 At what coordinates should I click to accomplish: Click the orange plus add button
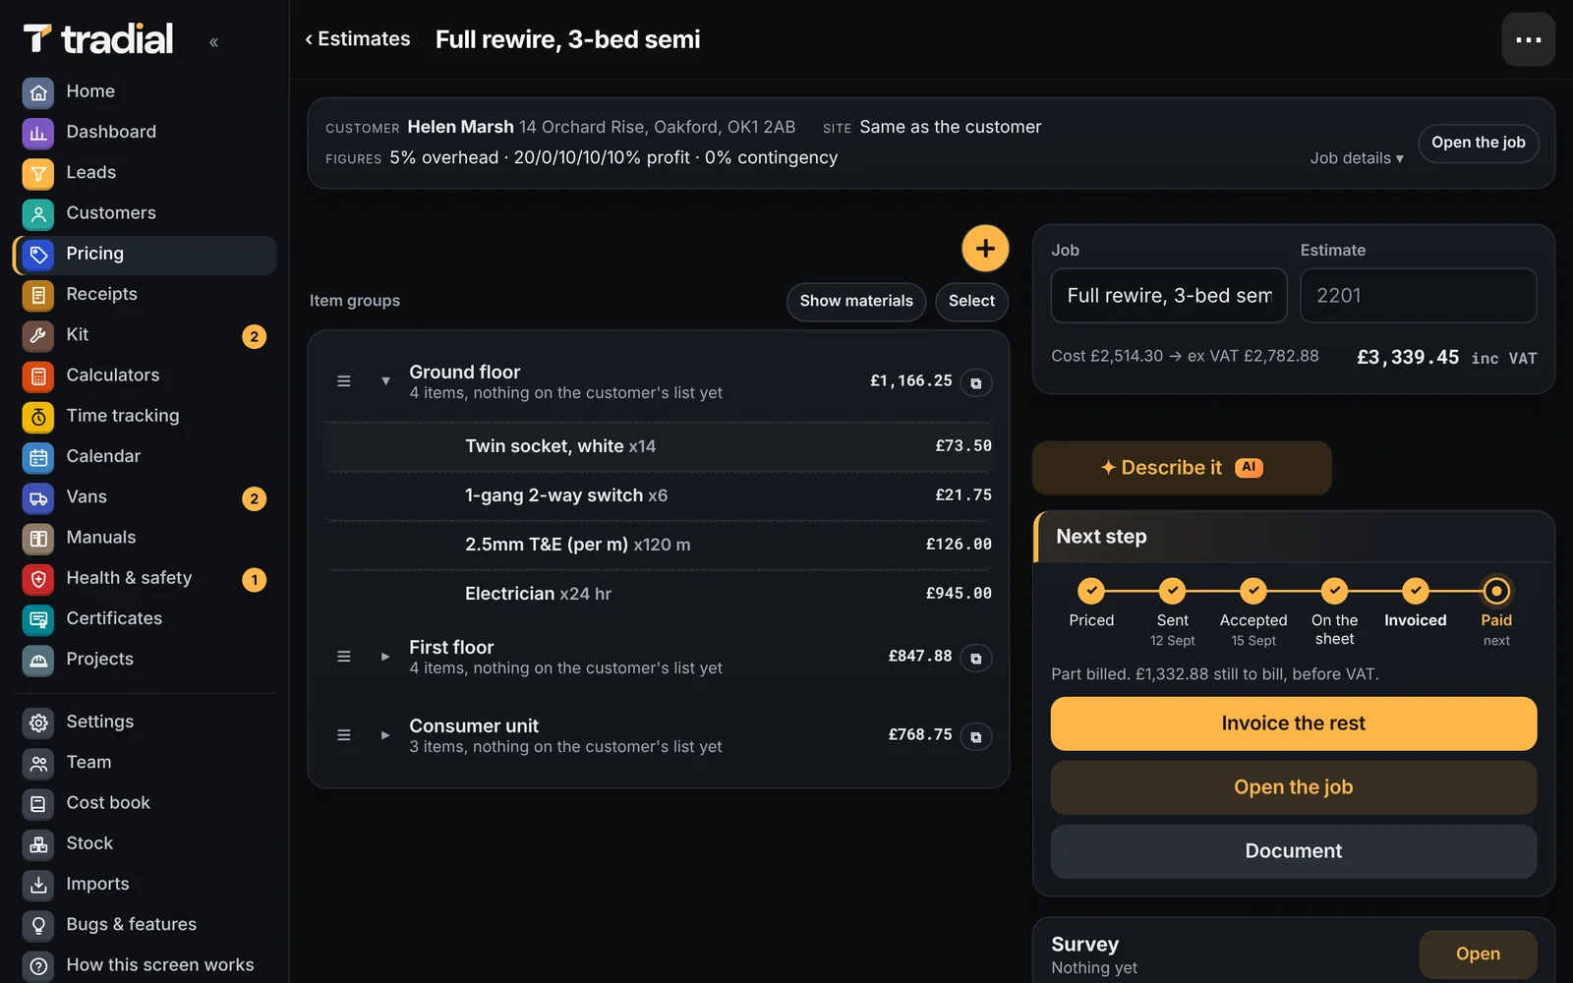985,249
